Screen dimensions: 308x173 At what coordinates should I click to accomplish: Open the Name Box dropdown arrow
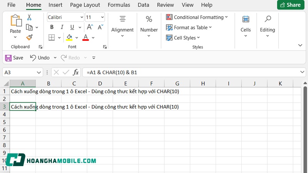click(x=39, y=73)
